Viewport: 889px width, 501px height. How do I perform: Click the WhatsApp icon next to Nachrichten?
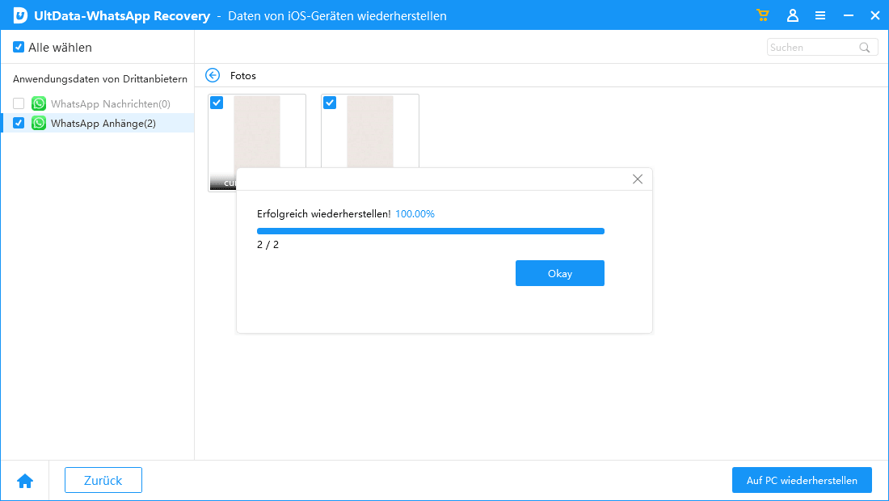[39, 103]
